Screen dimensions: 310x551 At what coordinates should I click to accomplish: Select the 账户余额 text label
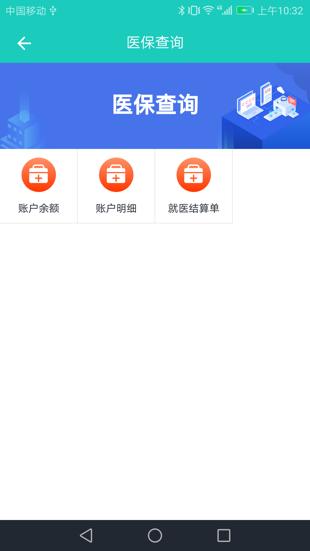39,208
